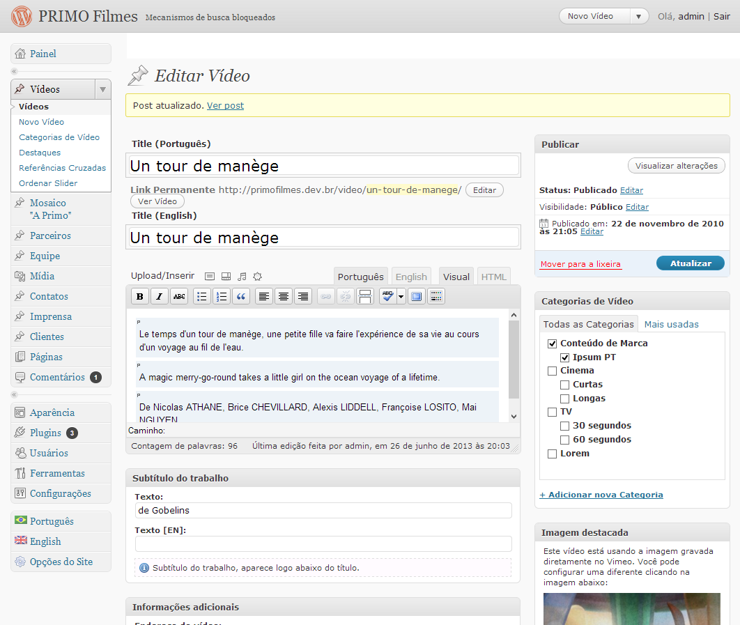Image resolution: width=740 pixels, height=625 pixels.
Task: Uncheck the Conteúdo de Marca category
Action: (553, 344)
